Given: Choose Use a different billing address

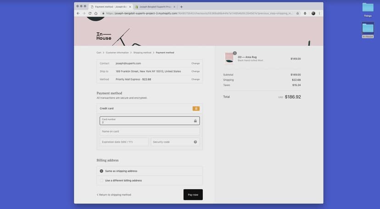Looking at the screenshot, I should (101, 181).
